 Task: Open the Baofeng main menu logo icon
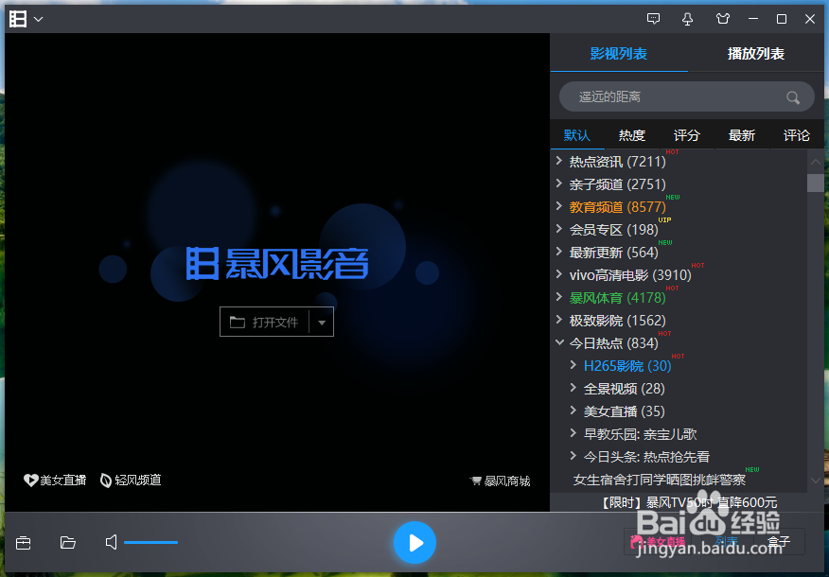(18, 19)
